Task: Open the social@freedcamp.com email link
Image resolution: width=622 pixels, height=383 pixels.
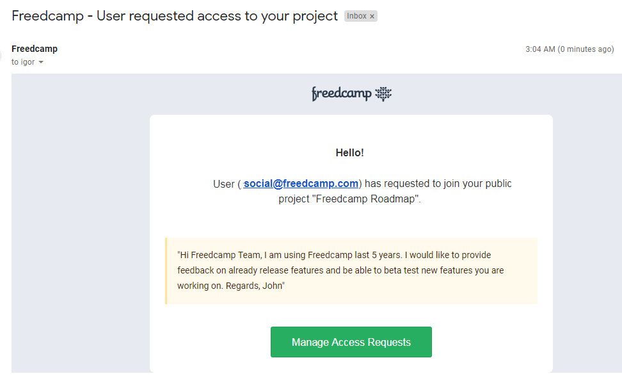Action: [x=301, y=184]
